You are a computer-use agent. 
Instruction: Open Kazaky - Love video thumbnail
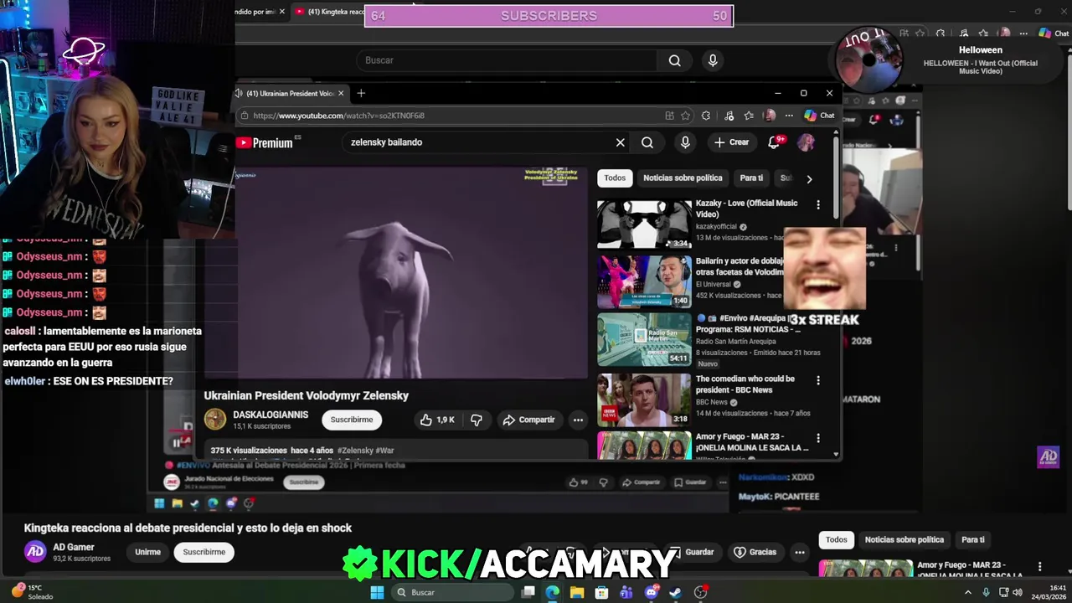[x=644, y=224]
